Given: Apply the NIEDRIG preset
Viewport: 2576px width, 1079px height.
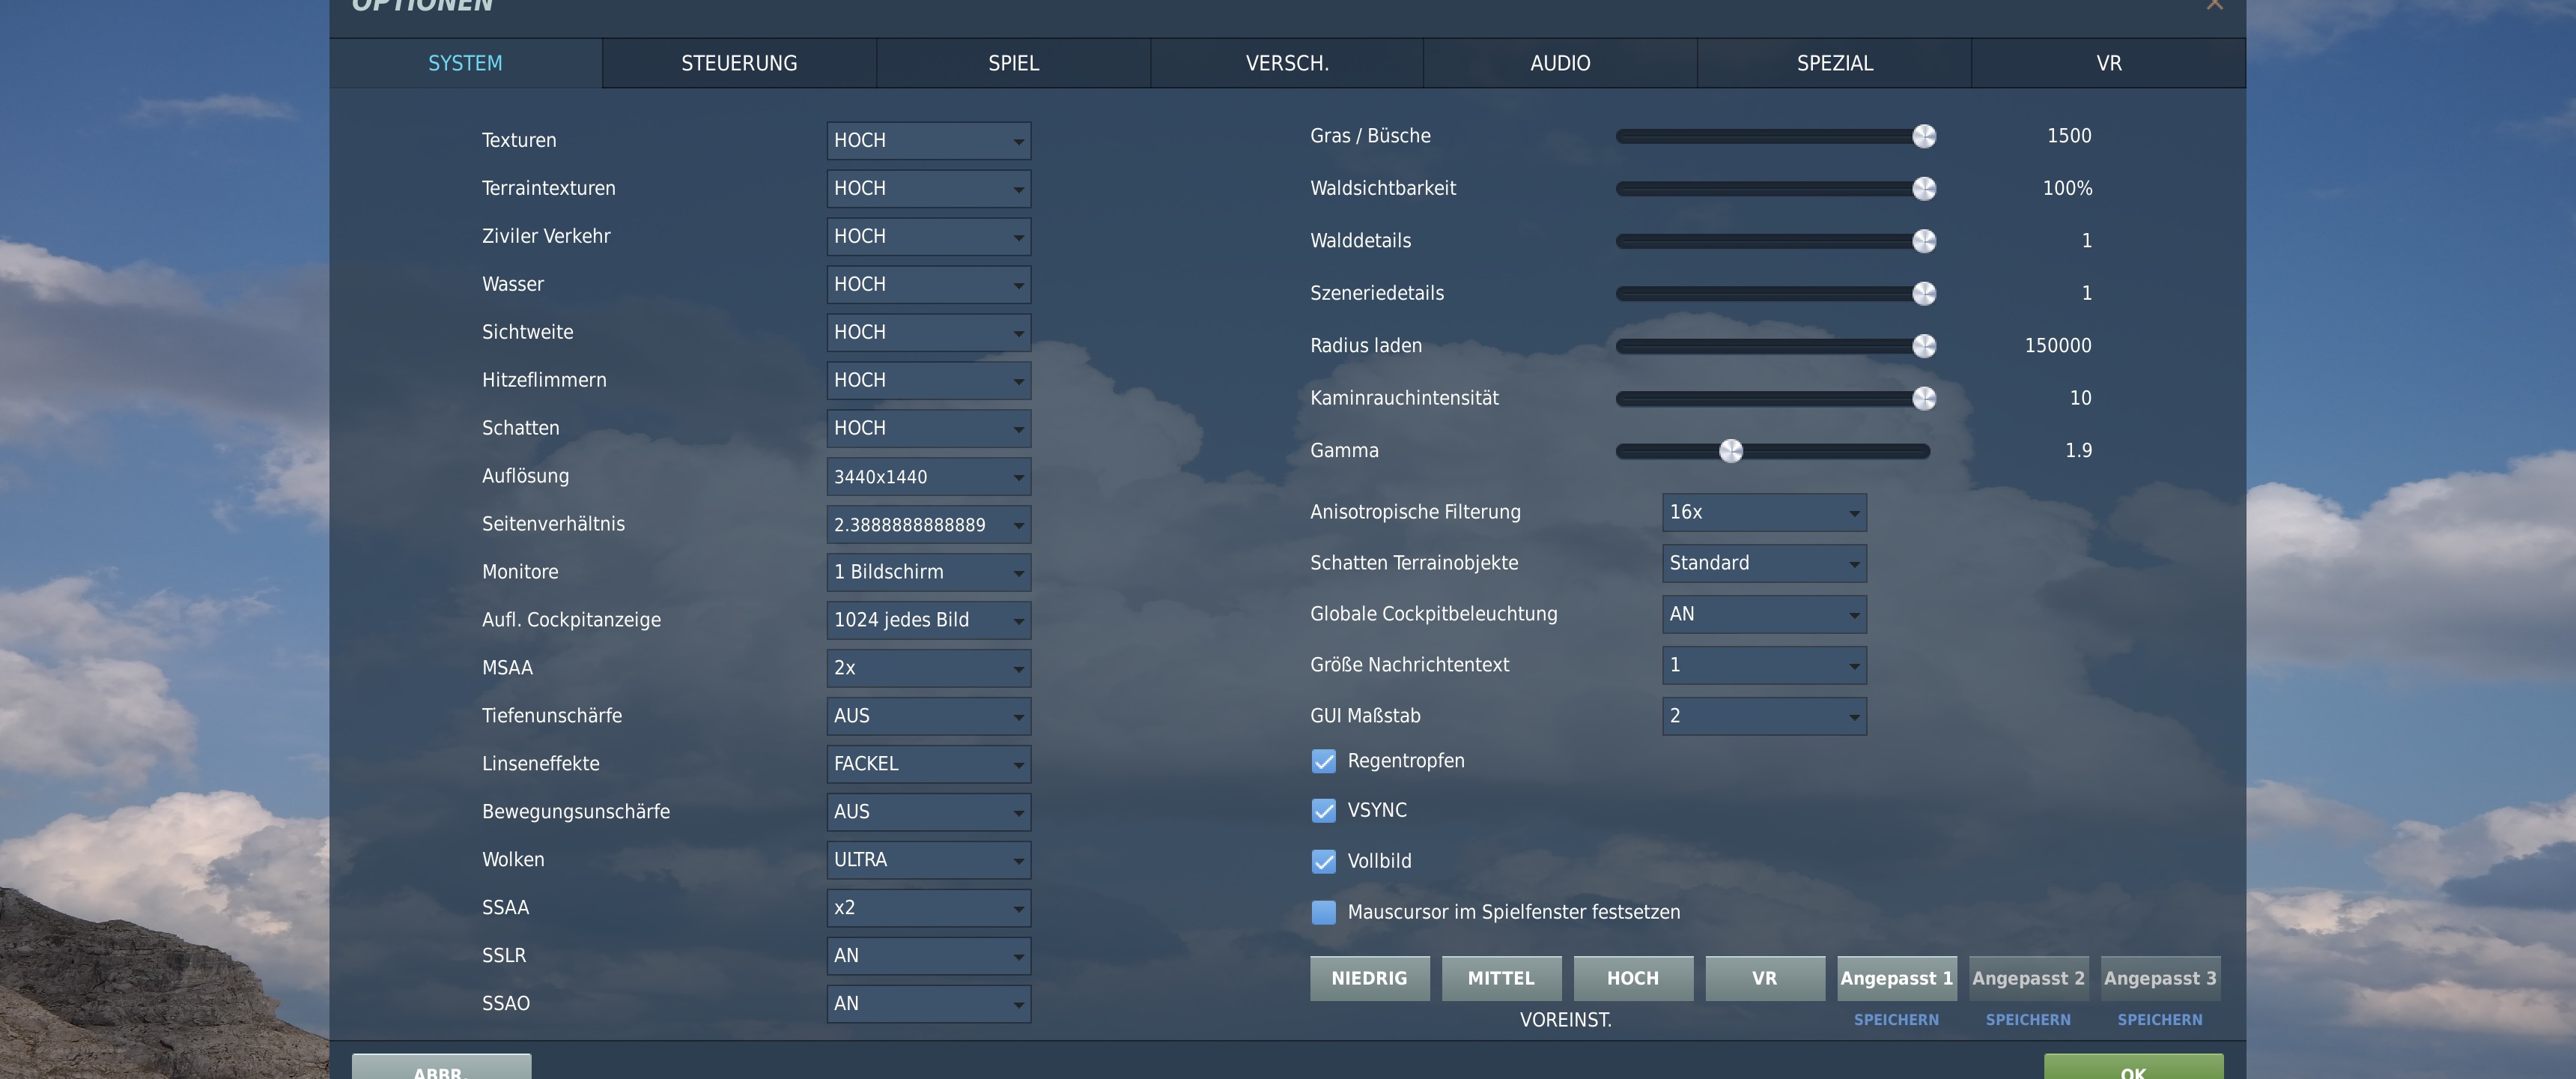Looking at the screenshot, I should point(1369,978).
